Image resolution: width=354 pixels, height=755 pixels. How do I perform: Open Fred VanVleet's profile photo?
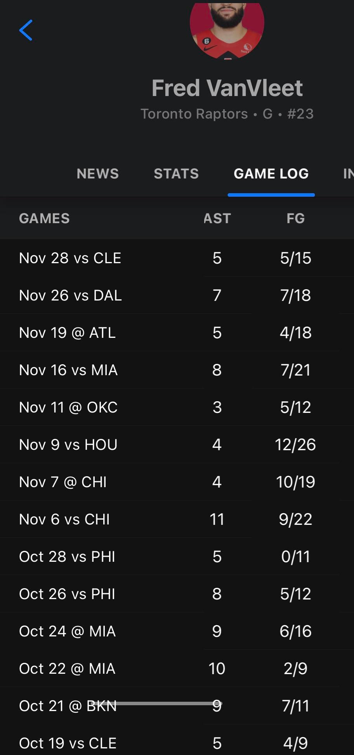(x=227, y=29)
